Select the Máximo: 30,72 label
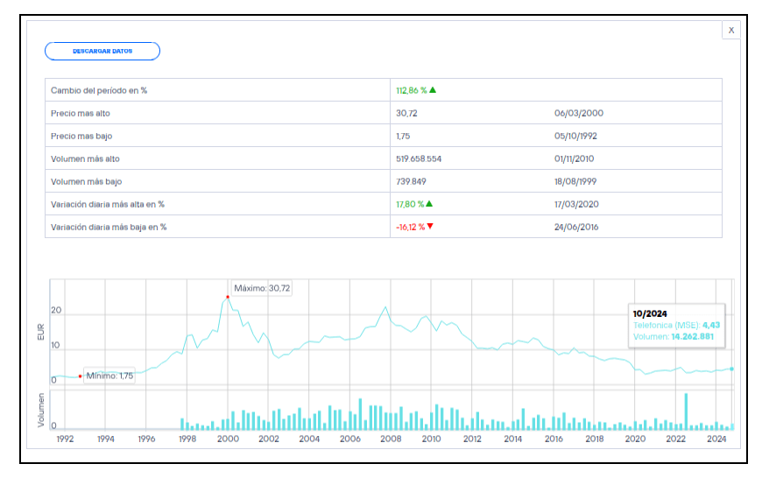 pos(261,288)
